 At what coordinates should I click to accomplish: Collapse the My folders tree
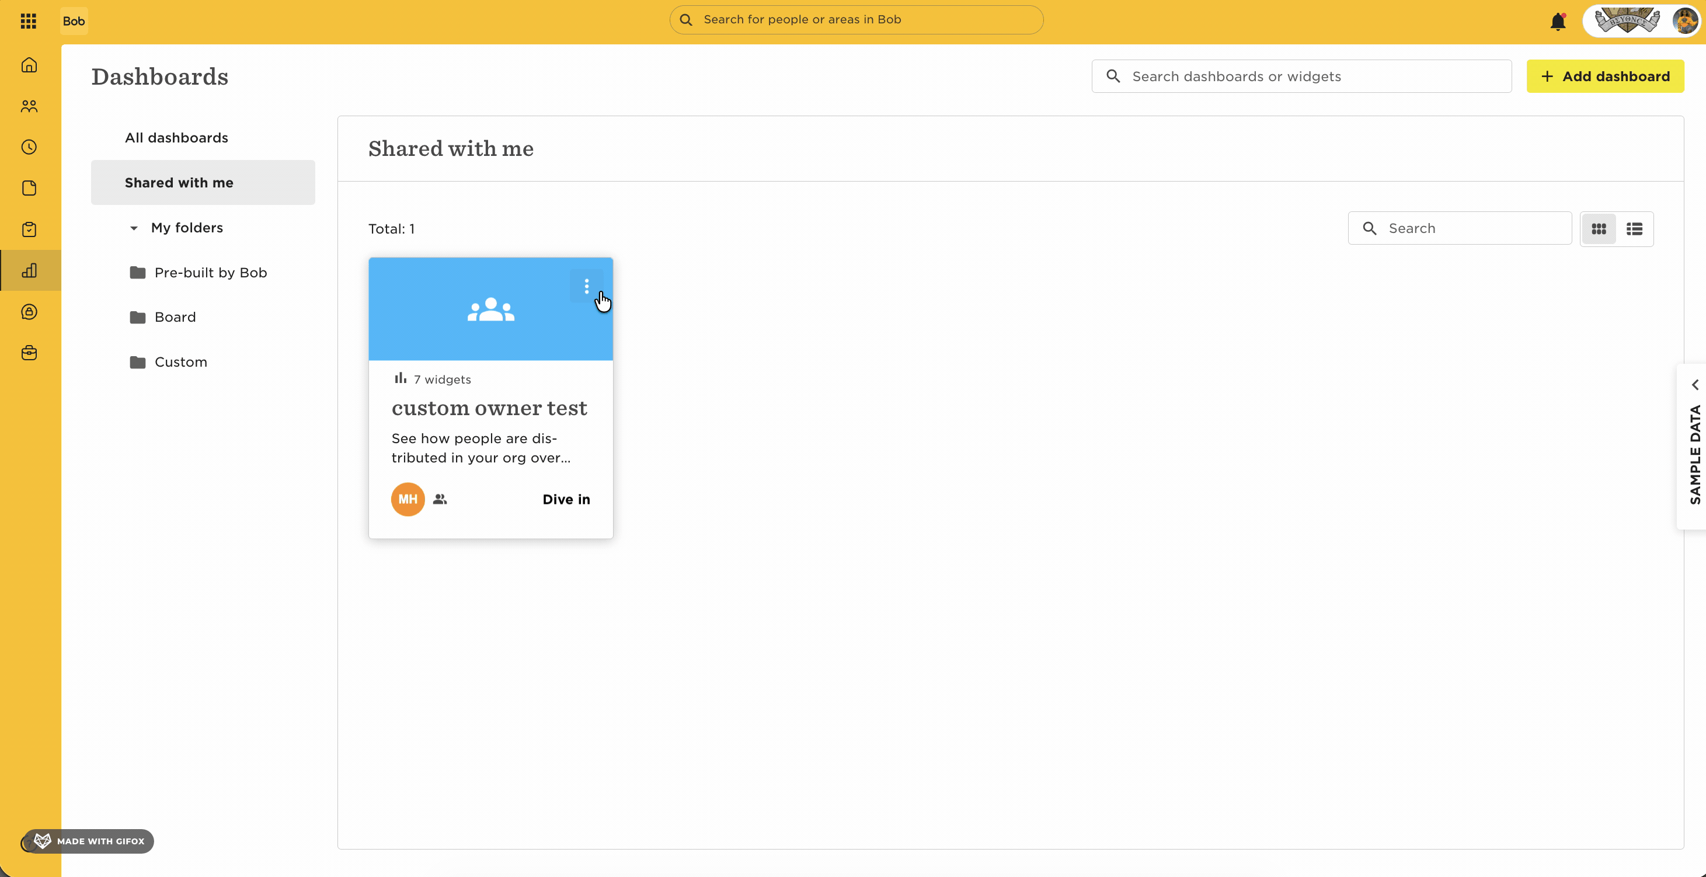tap(134, 228)
